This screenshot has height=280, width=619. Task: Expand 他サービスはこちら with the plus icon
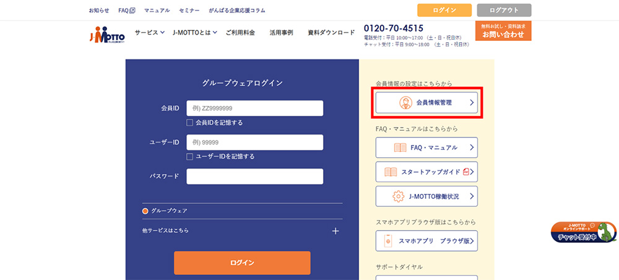point(335,230)
